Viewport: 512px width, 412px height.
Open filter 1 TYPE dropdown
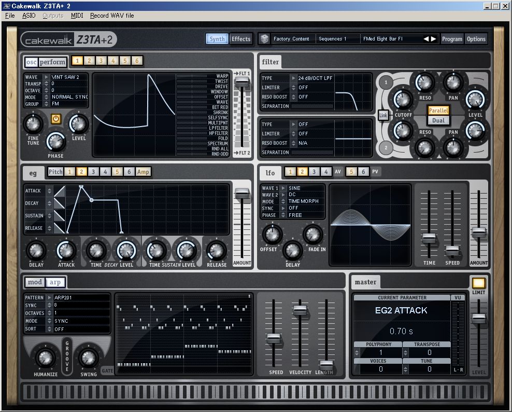pos(293,78)
